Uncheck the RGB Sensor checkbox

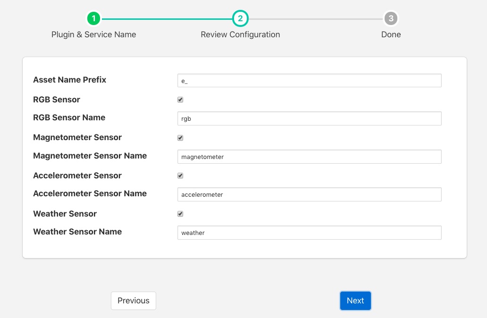(x=180, y=100)
